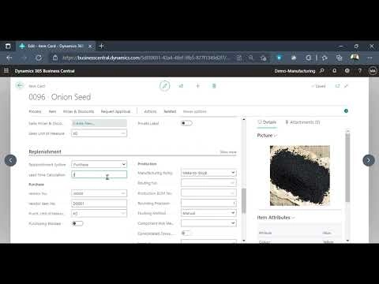379x284 pixels.
Task: Toggle the switch below Component Pick Method
Action: (186, 233)
